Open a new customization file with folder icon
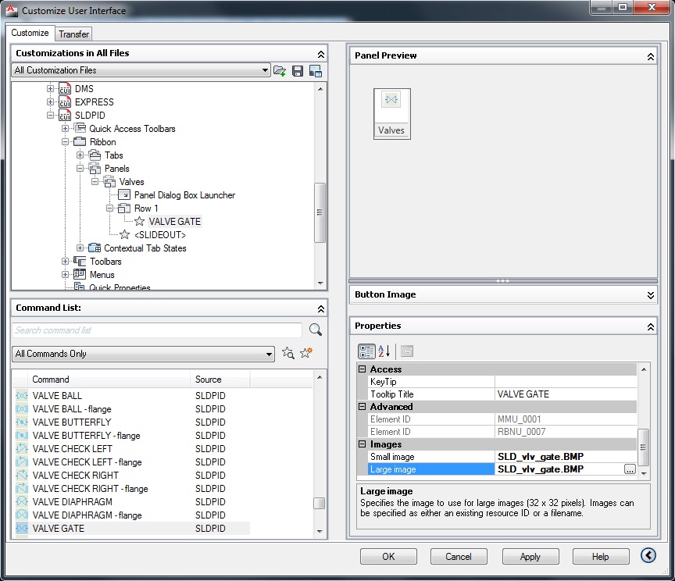 click(280, 70)
